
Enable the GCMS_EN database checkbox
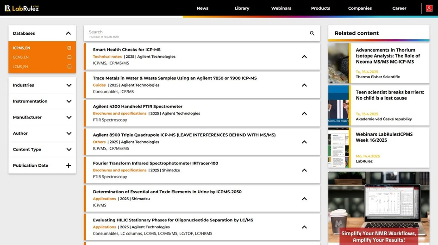click(x=69, y=57)
